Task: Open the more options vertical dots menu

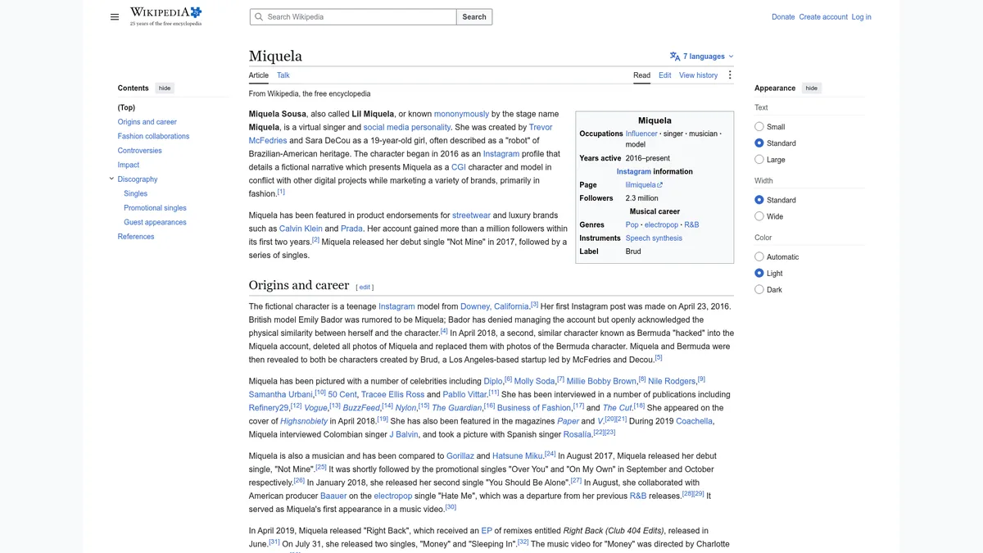Action: pyautogui.click(x=730, y=75)
